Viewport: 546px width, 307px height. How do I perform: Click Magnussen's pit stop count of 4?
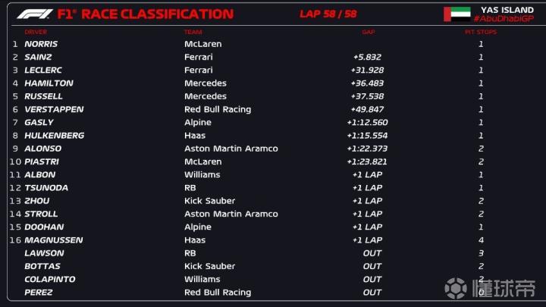481,240
